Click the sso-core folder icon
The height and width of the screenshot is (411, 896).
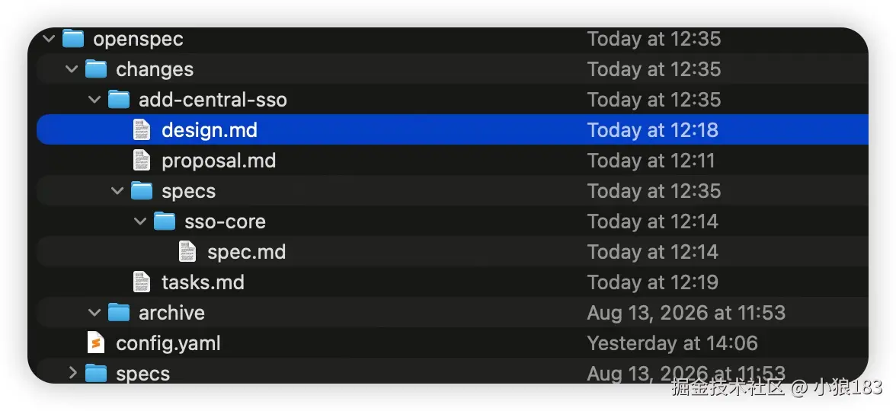pos(165,221)
